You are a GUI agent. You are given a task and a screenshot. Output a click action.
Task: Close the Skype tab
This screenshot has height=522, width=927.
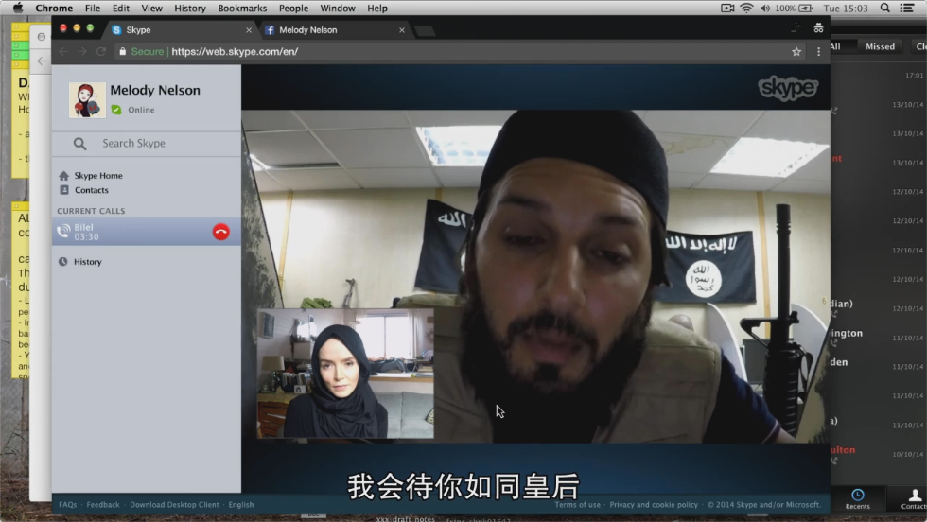[x=248, y=30]
